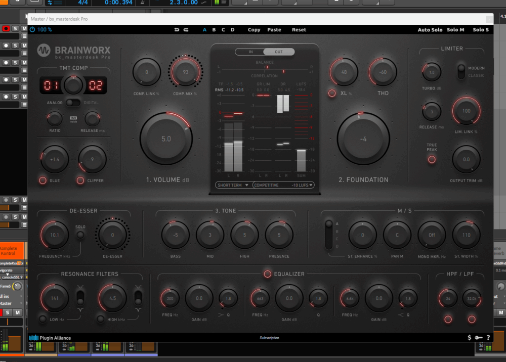Image resolution: width=506 pixels, height=362 pixels.
Task: Click the COMP. LINK % knob
Action: coord(147,72)
